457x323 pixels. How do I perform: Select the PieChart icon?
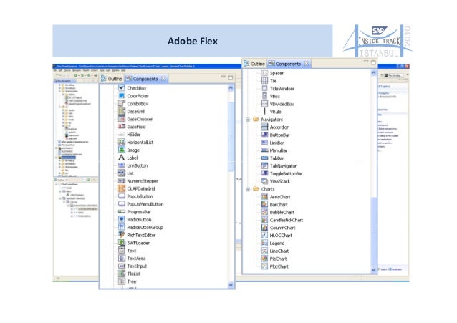point(264,259)
